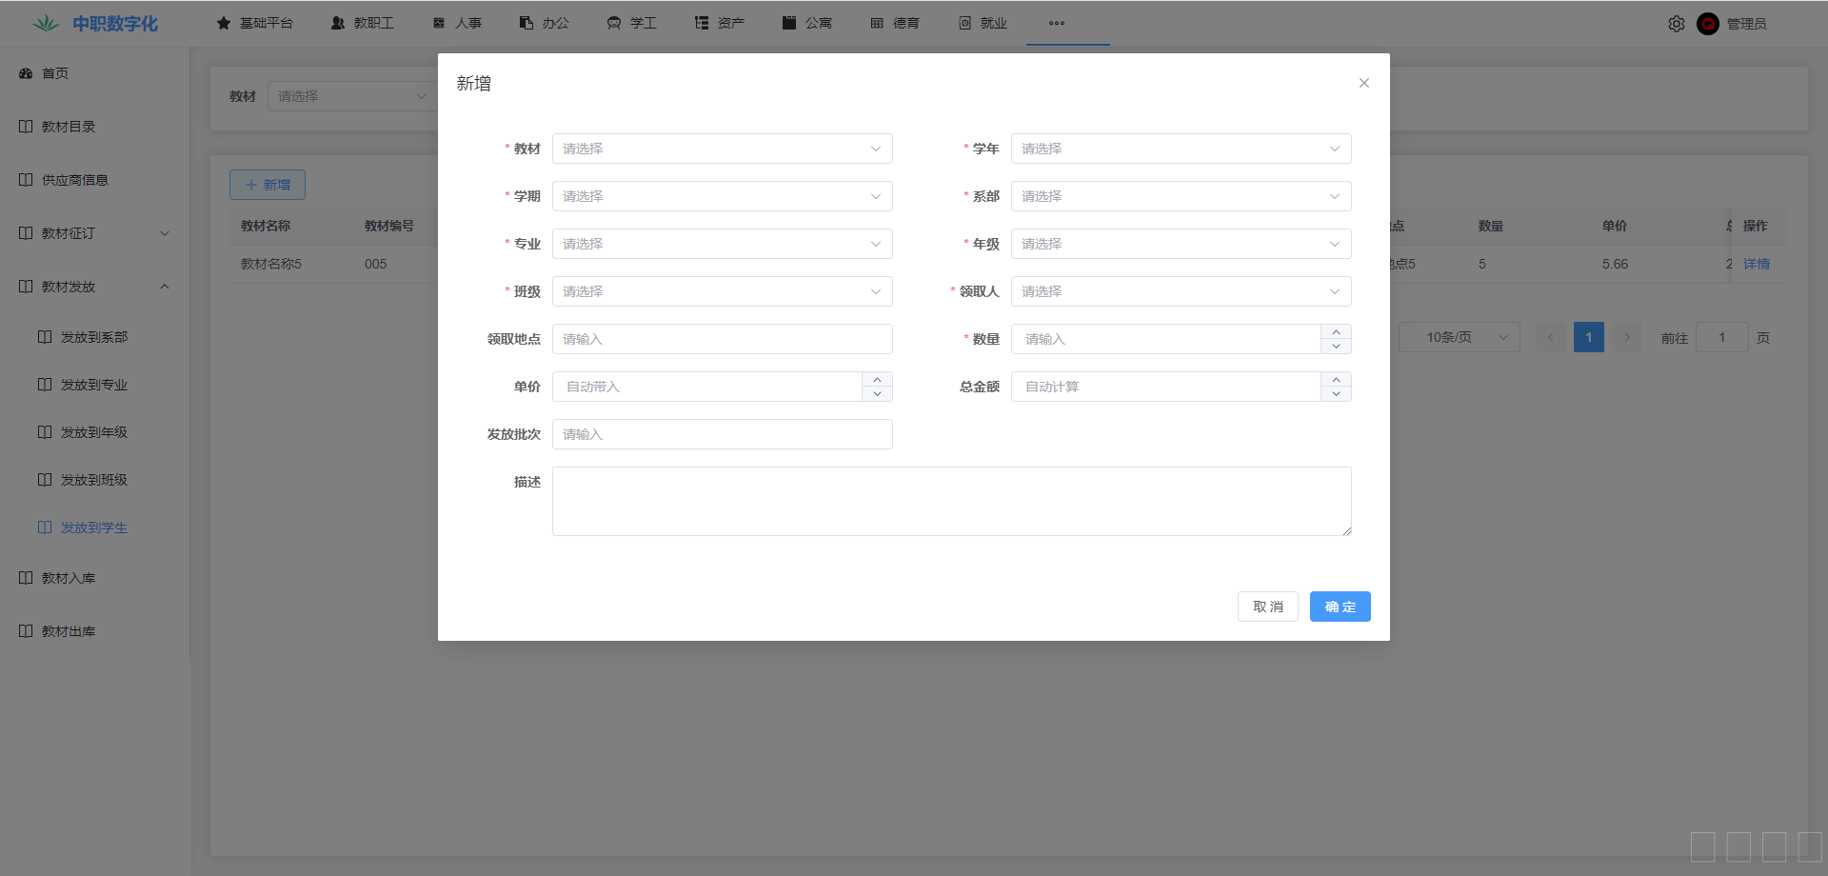This screenshot has height=876, width=1828.
Task: Open the more menu ellipsis in top nav
Action: point(1056,24)
